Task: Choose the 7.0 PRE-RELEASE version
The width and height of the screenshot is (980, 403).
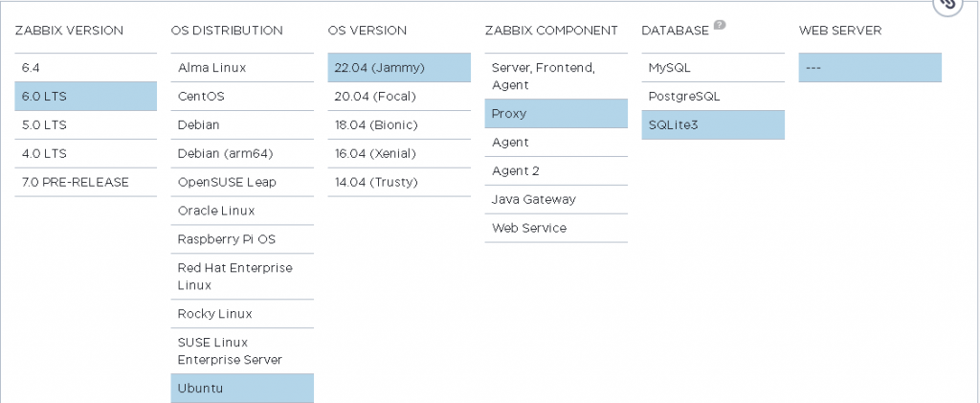Action: click(x=85, y=182)
